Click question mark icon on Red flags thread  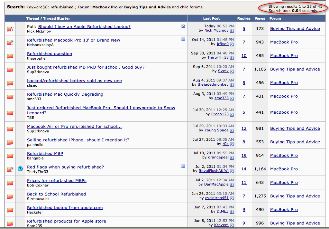coord(20,169)
